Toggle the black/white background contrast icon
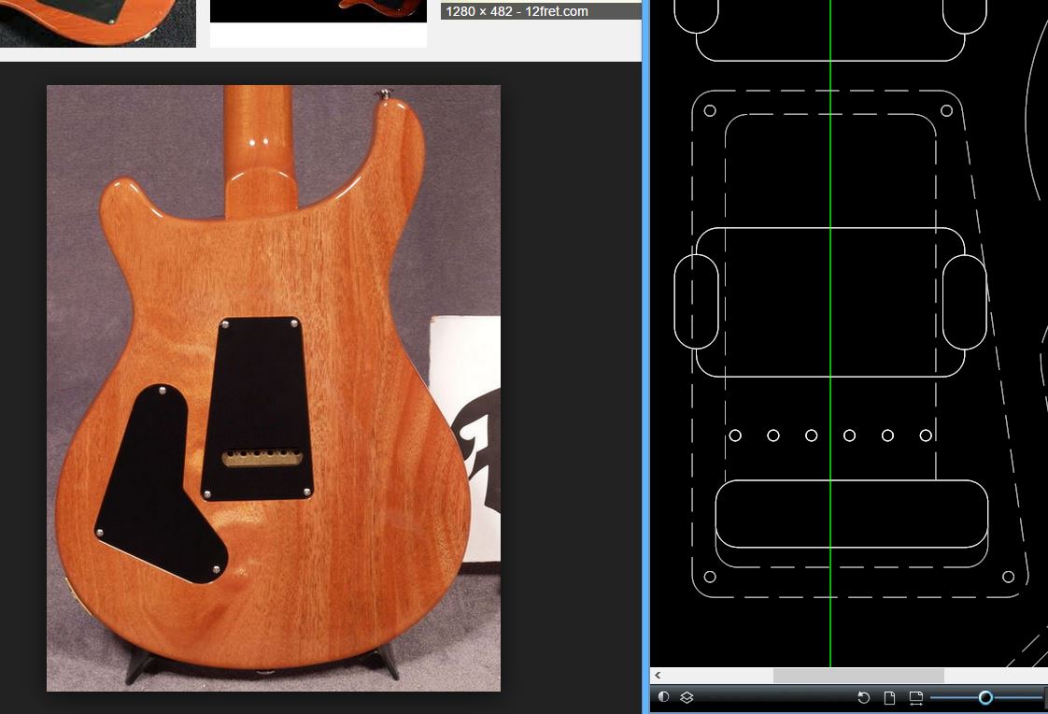The width and height of the screenshot is (1048, 714). [x=663, y=697]
